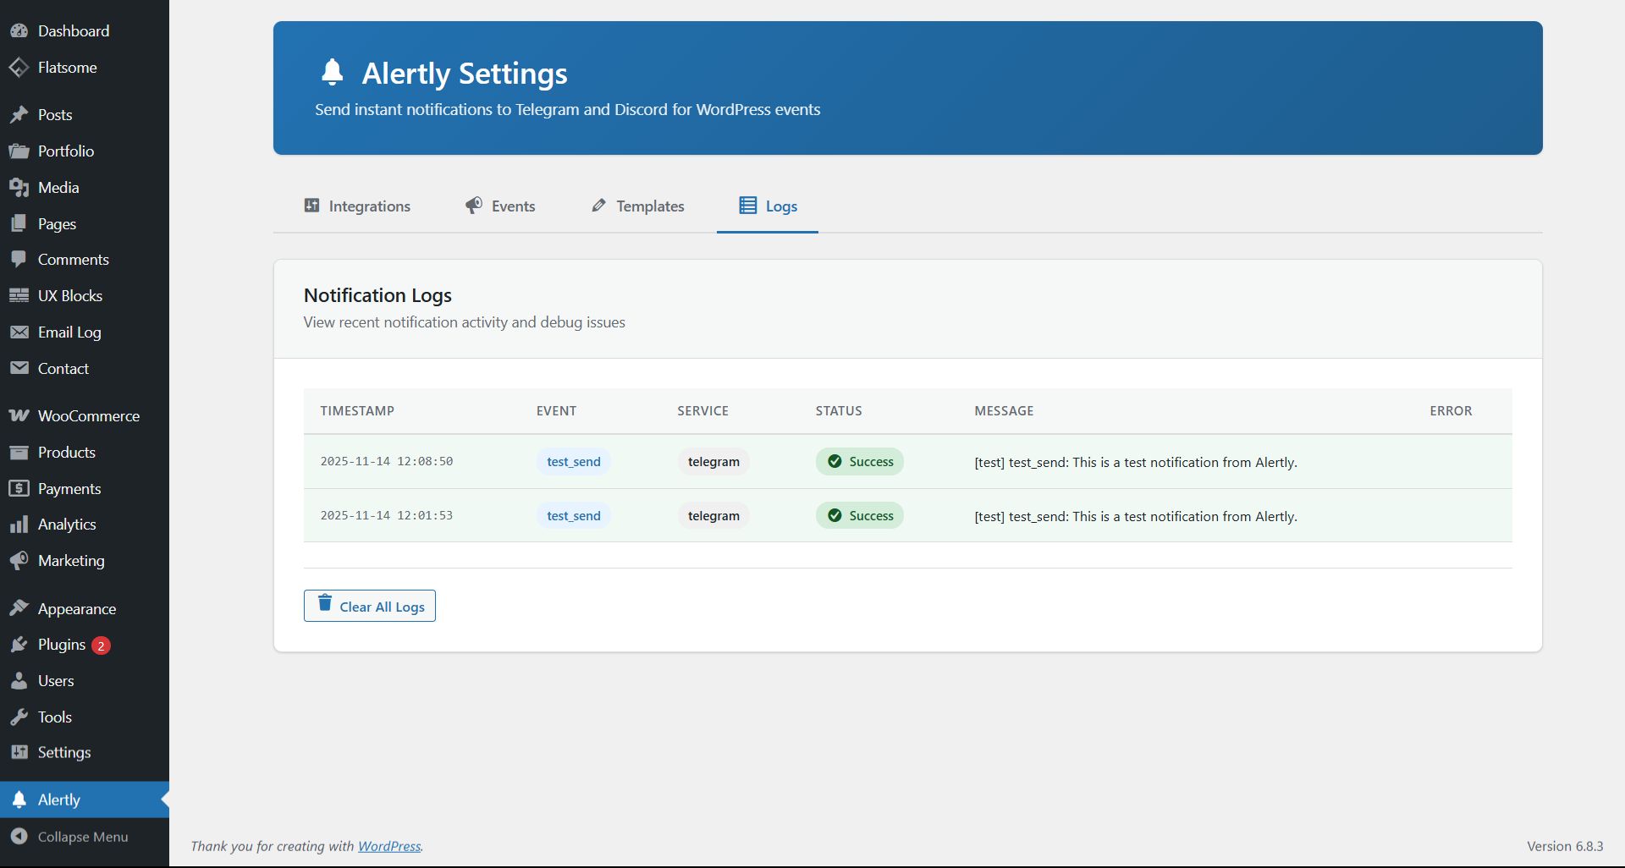Viewport: 1625px width, 868px height.
Task: Click the Plugins plug icon
Action: [19, 646]
